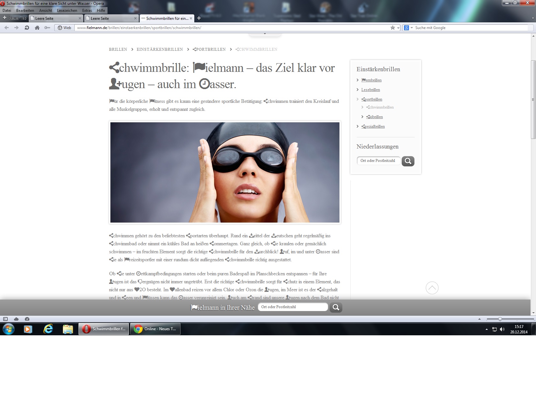
Task: Open the Sportbrillen sidebar link
Action: click(372, 99)
